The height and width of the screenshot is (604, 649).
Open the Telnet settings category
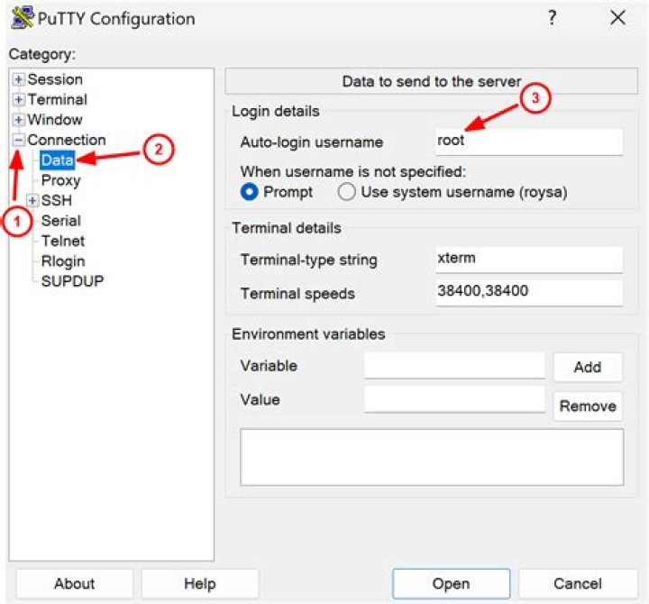[63, 242]
